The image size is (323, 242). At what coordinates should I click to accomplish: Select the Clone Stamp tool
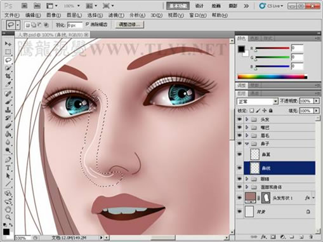pyautogui.click(x=8, y=110)
